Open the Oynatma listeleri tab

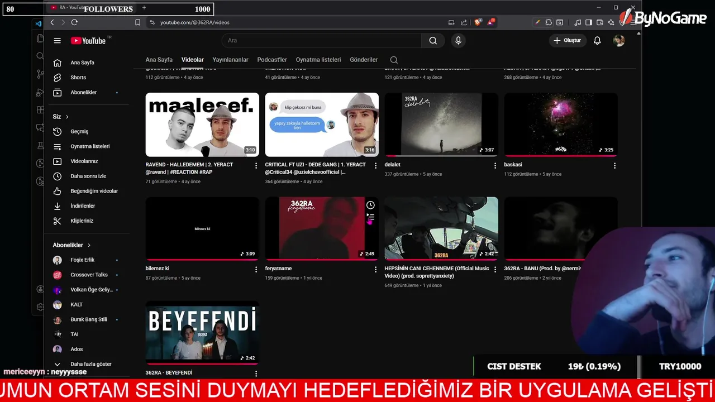coord(318,60)
